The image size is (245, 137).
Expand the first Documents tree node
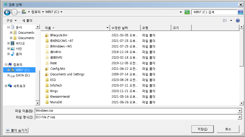click(x=11, y=33)
